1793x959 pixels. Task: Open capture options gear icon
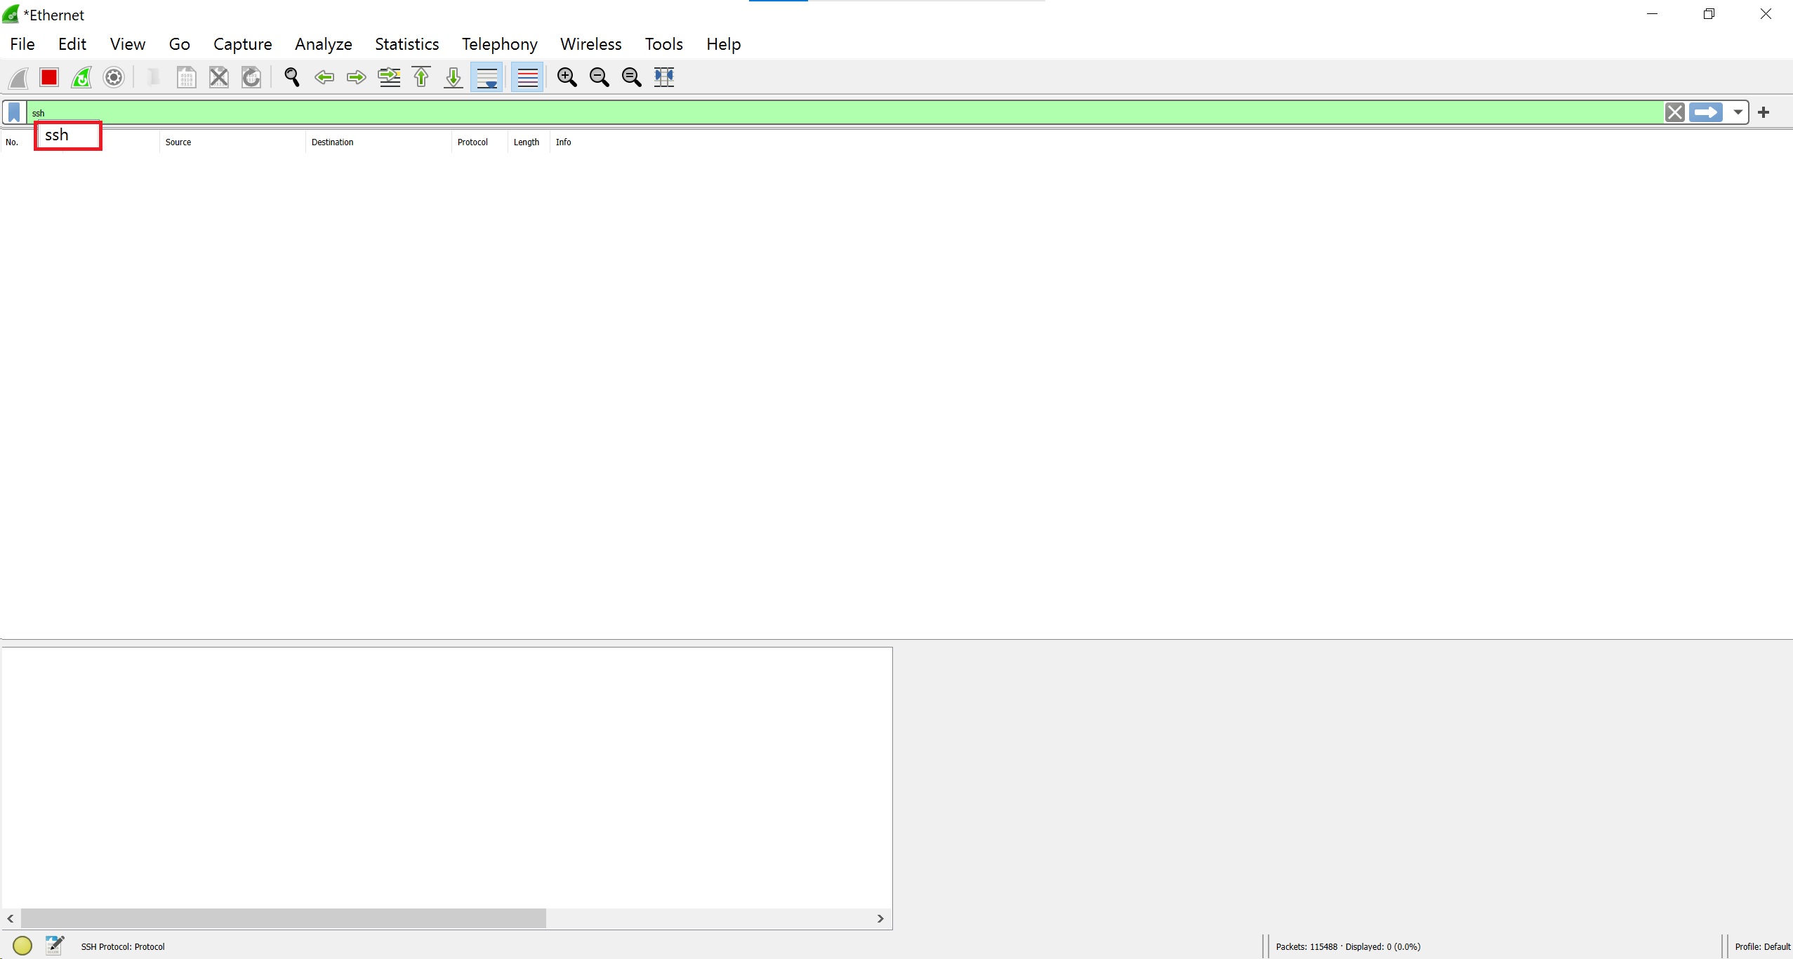pos(114,77)
